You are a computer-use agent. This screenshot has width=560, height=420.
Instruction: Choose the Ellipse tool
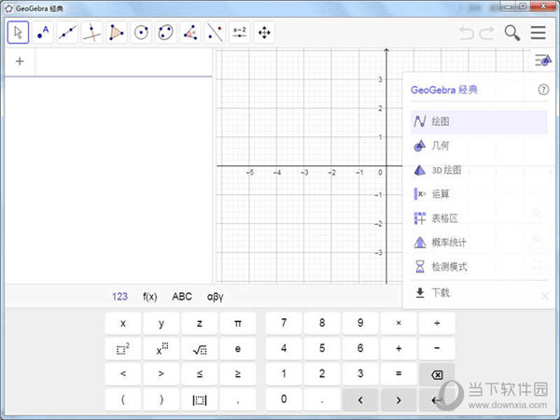pyautogui.click(x=165, y=33)
